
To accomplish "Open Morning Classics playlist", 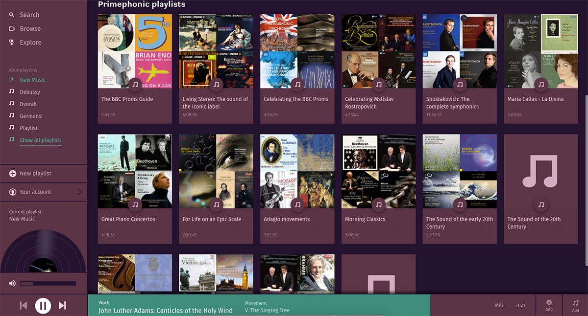I will (365, 219).
